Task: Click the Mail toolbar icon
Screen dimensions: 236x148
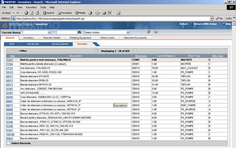Action: pos(97,13)
